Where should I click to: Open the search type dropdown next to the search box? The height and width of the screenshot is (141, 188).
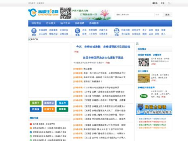(159, 15)
